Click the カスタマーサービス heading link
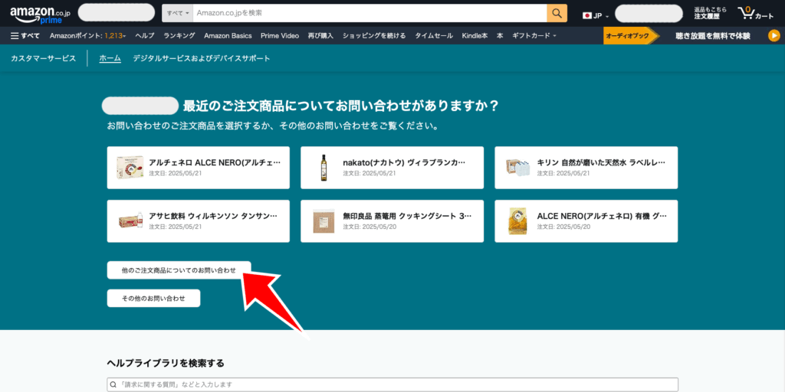Image resolution: width=785 pixels, height=392 pixels. [x=44, y=58]
